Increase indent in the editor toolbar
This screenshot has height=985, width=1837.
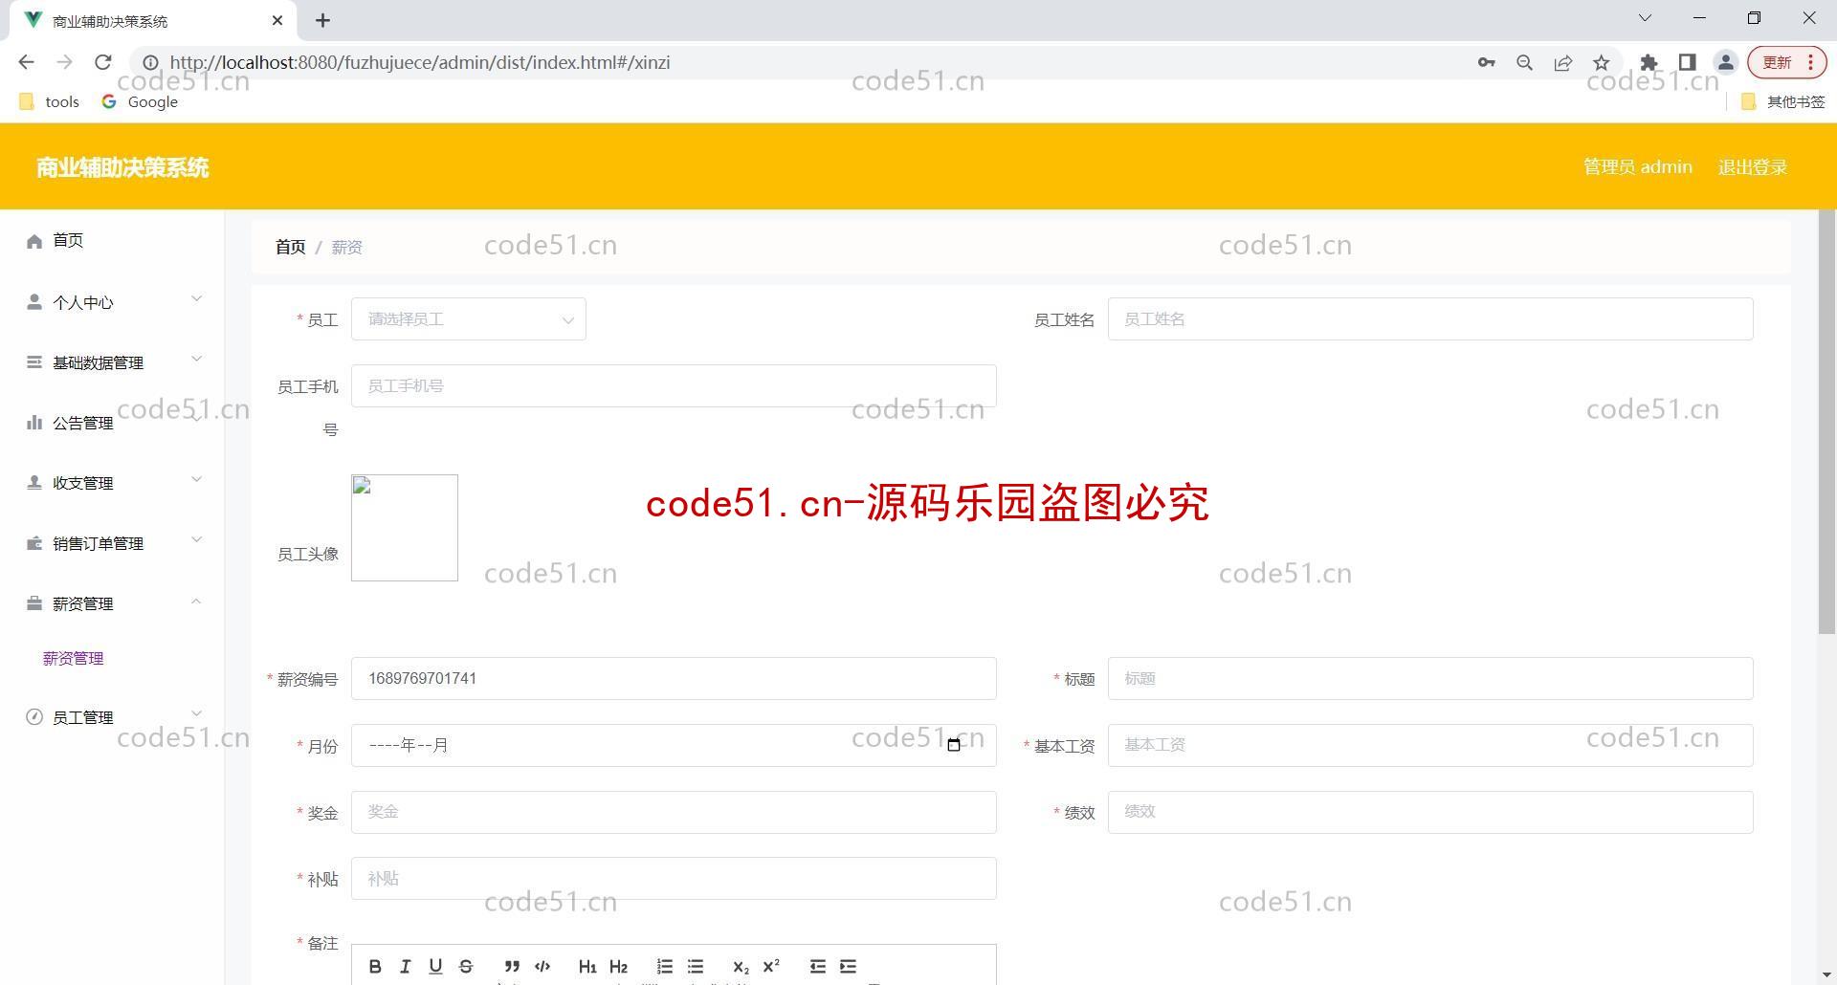coord(848,966)
